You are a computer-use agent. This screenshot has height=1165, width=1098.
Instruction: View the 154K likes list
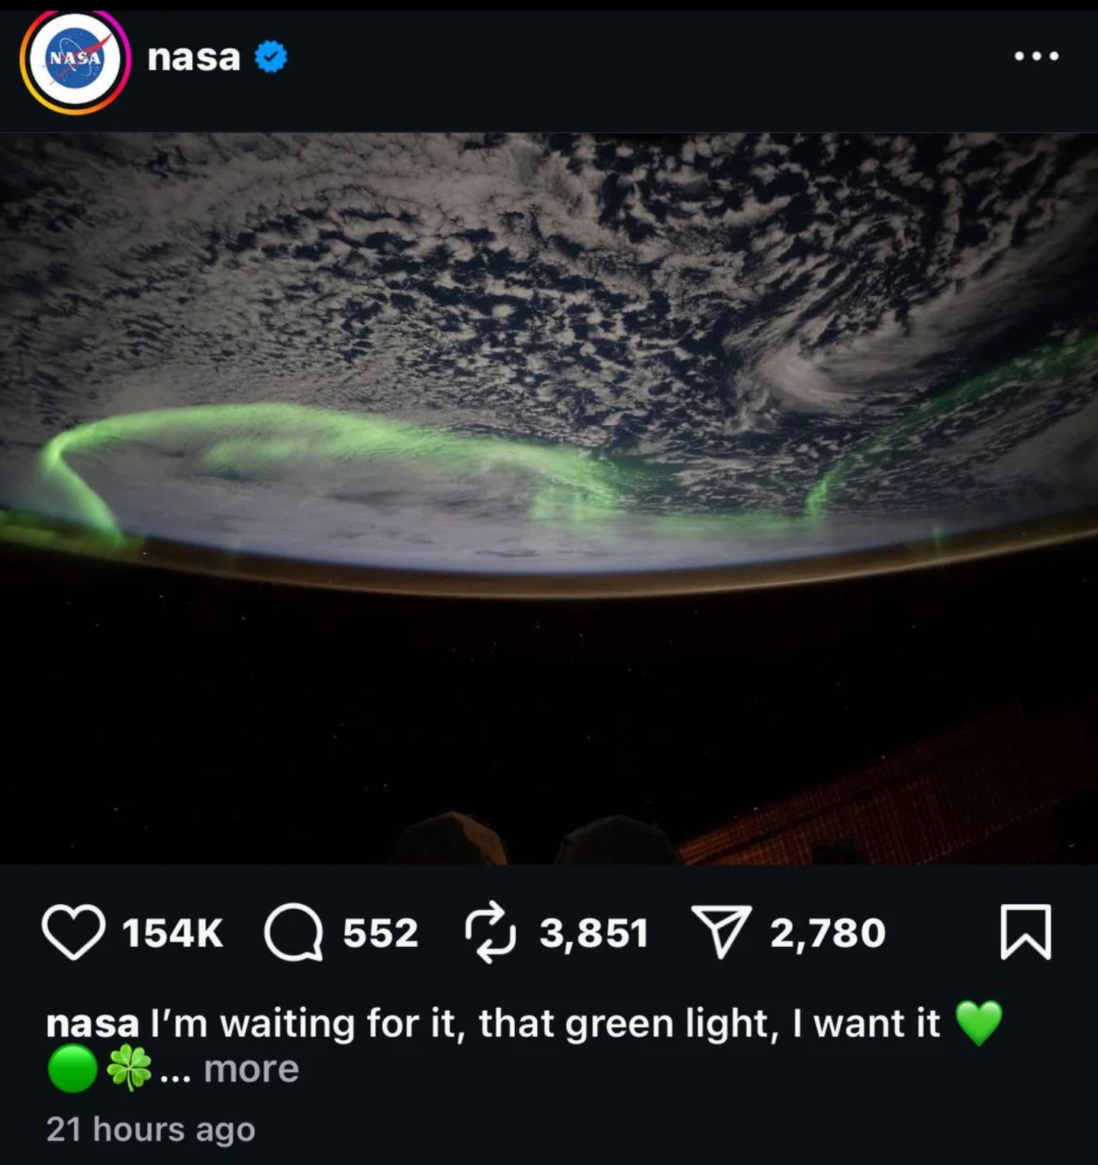(172, 933)
